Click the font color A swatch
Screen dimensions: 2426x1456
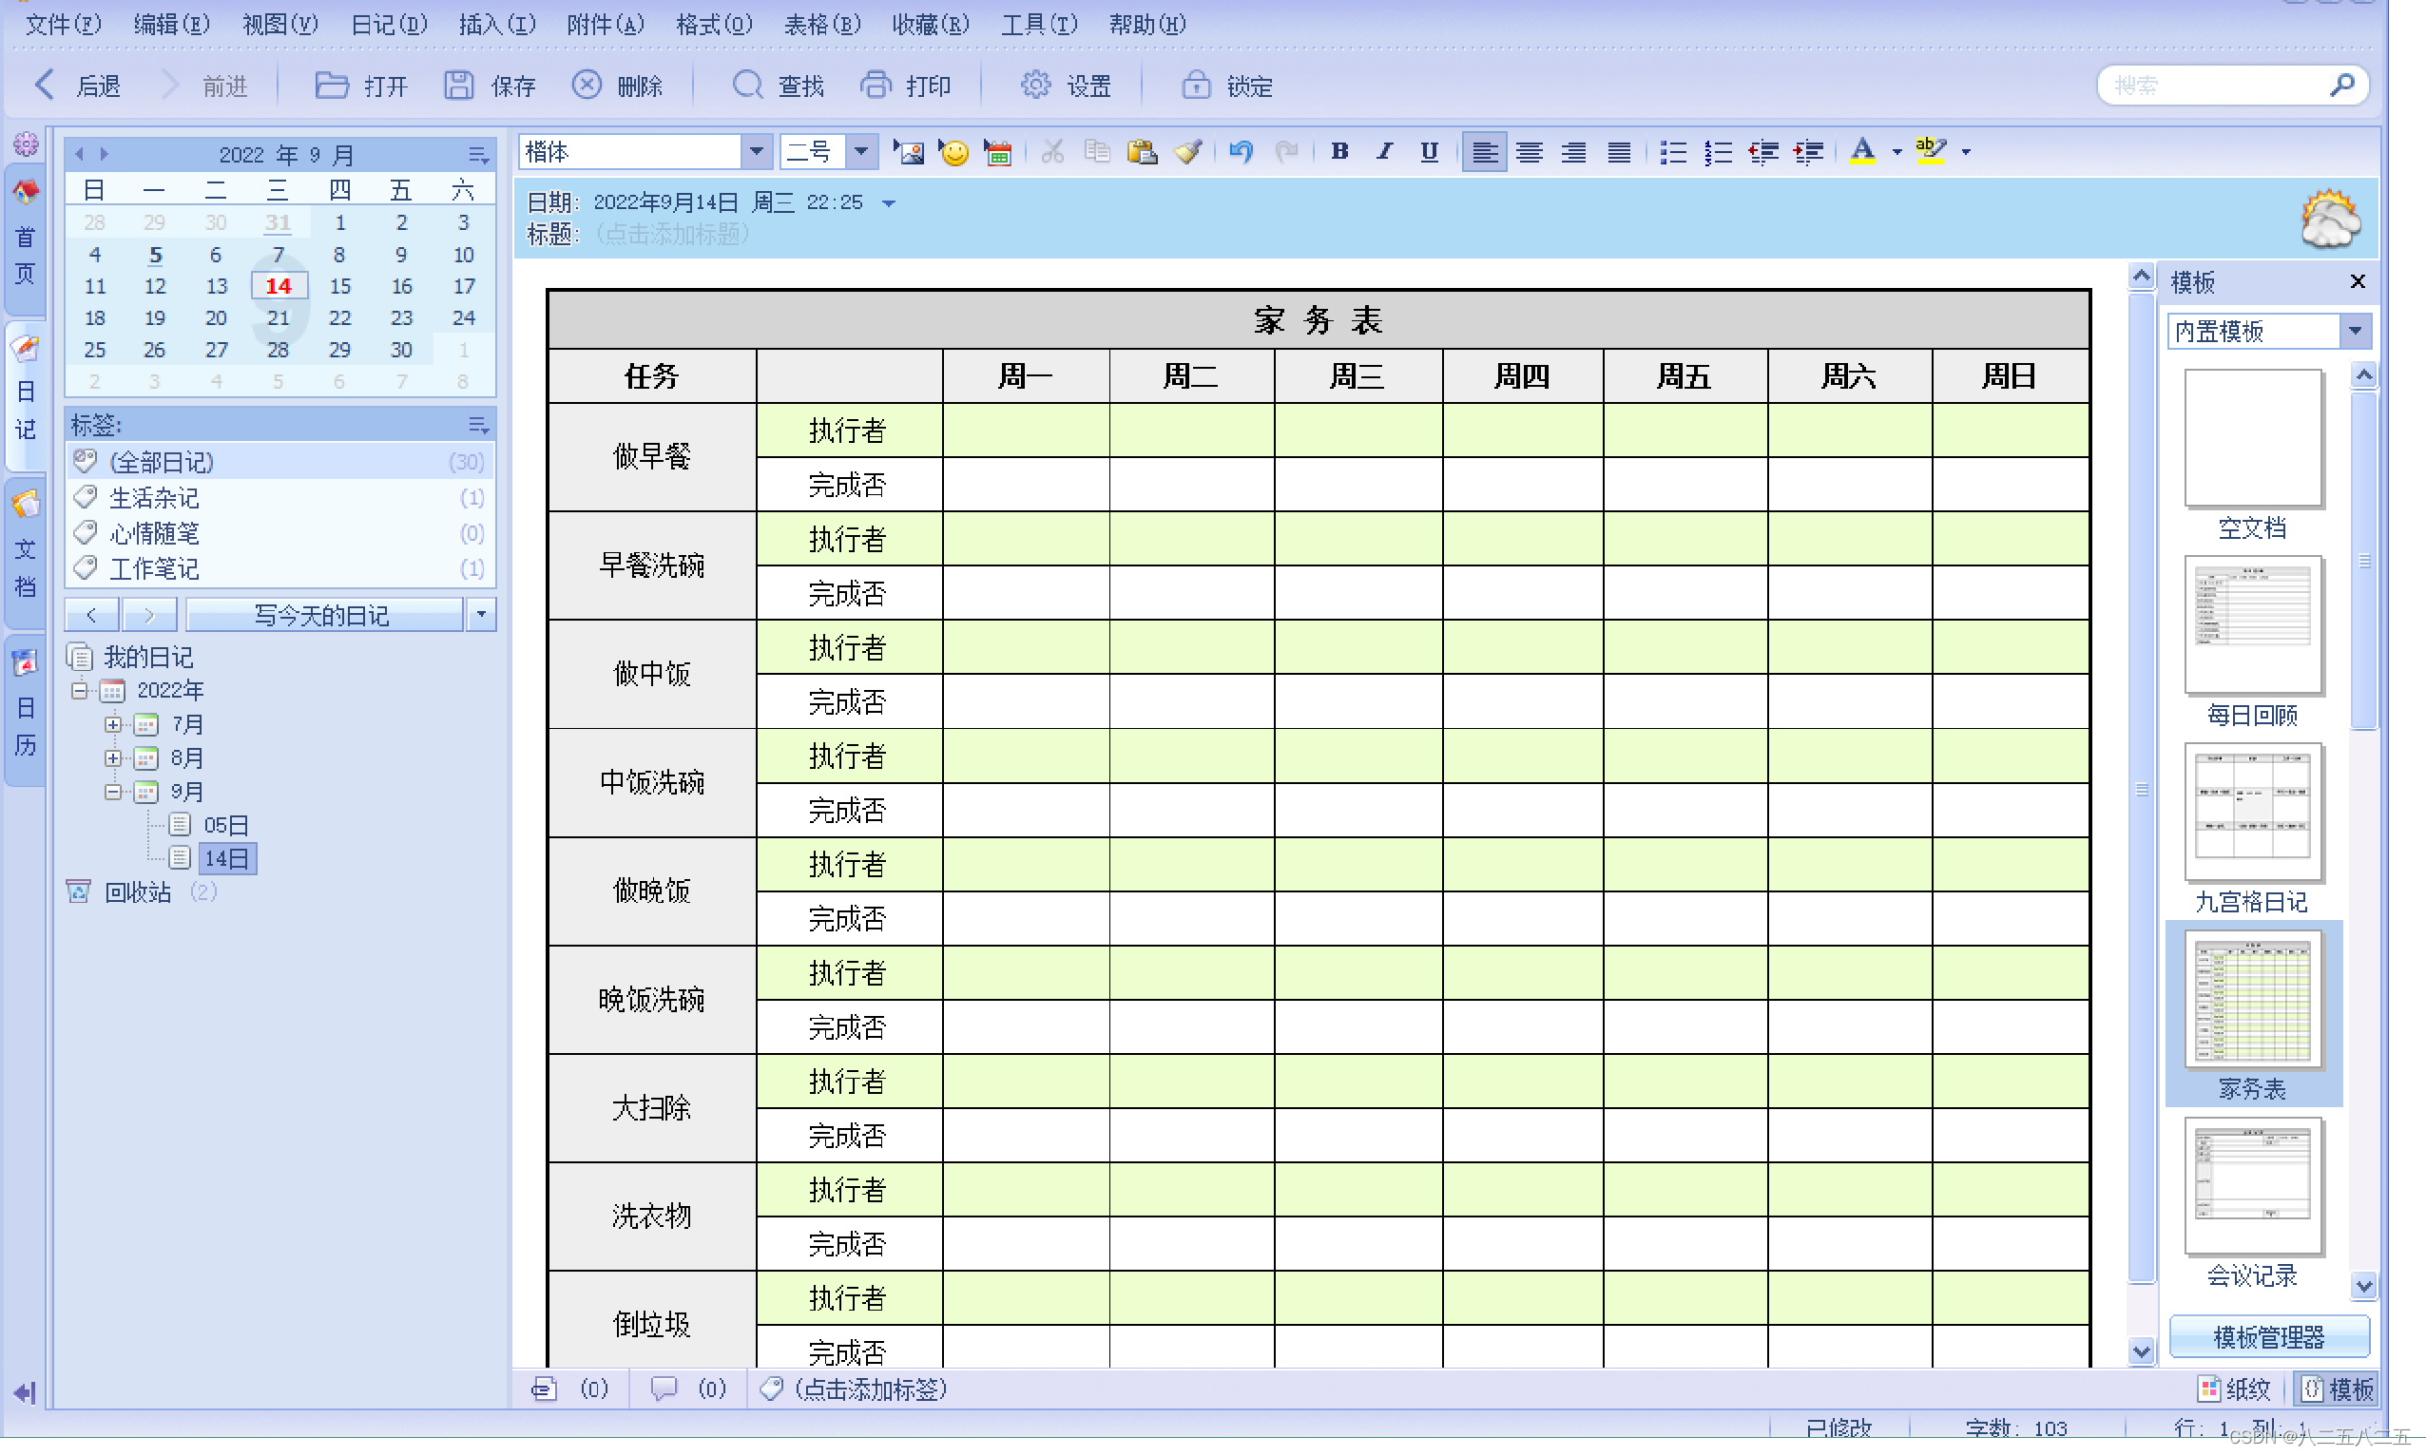[x=1861, y=152]
